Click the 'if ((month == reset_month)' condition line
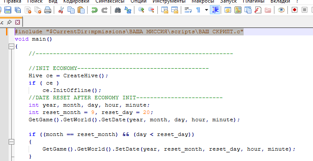Viewport: 313px width, 161px height. tap(111, 135)
